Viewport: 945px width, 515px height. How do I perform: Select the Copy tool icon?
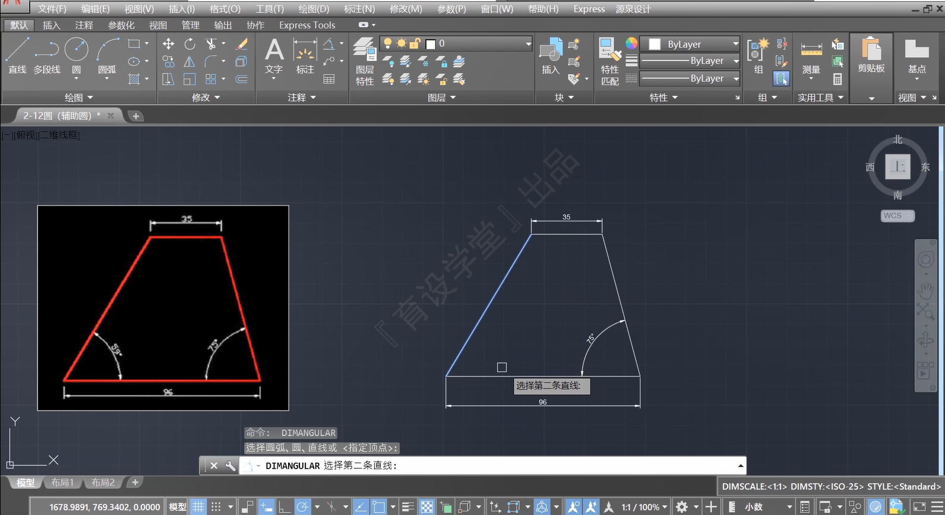click(169, 62)
